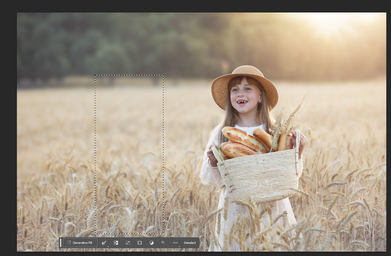The height and width of the screenshot is (256, 391).
Task: Click Deselect in the contextual bar
Action: click(190, 243)
